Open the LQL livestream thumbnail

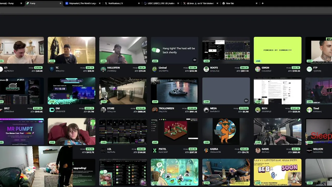(x=123, y=131)
